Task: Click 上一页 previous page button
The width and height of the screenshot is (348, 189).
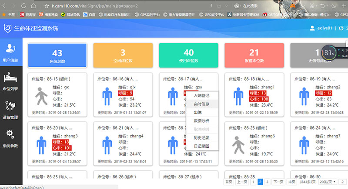Action: point(242,182)
